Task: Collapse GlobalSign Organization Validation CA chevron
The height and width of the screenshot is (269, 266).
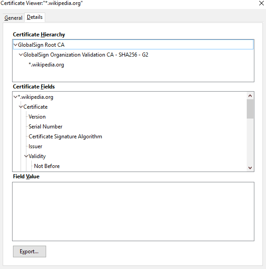Action: pyautogui.click(x=21, y=55)
